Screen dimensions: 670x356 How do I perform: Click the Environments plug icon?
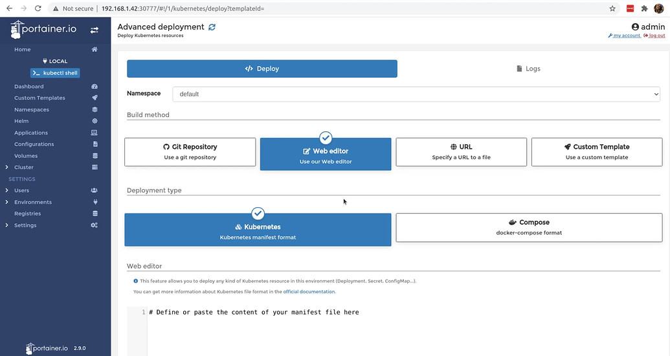95,202
